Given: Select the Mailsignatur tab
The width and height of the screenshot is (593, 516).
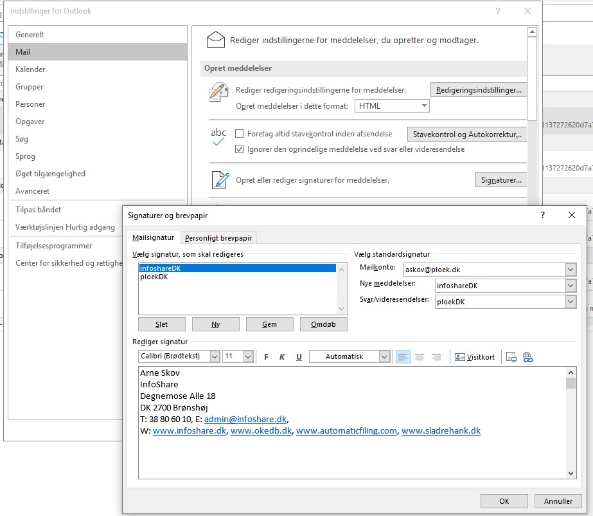Looking at the screenshot, I should tap(153, 237).
